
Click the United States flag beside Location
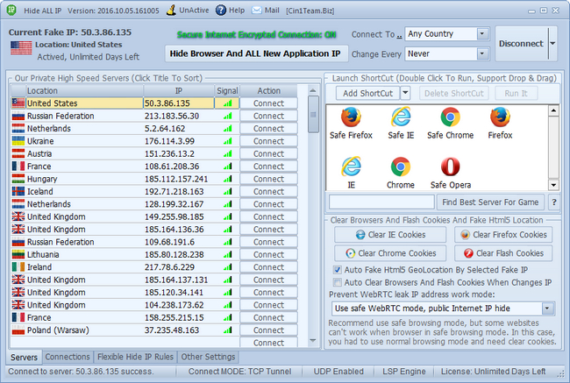click(x=21, y=48)
